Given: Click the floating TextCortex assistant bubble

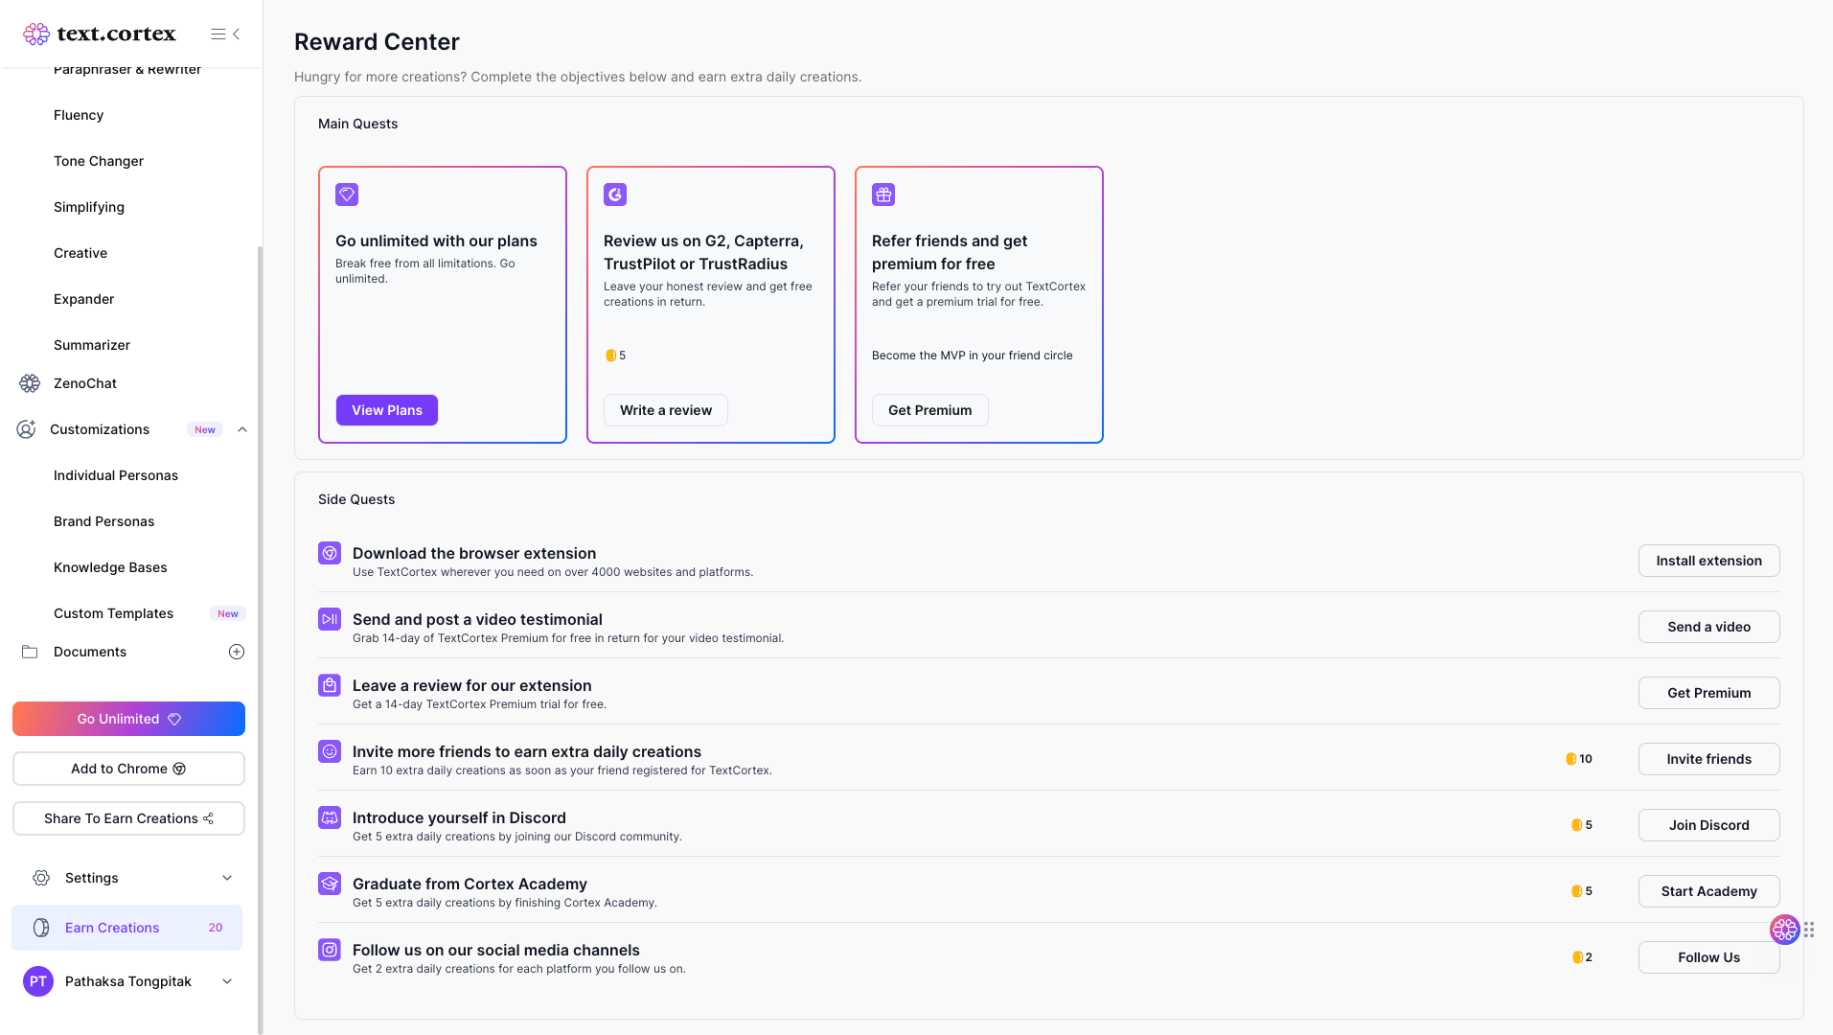Looking at the screenshot, I should point(1784,929).
